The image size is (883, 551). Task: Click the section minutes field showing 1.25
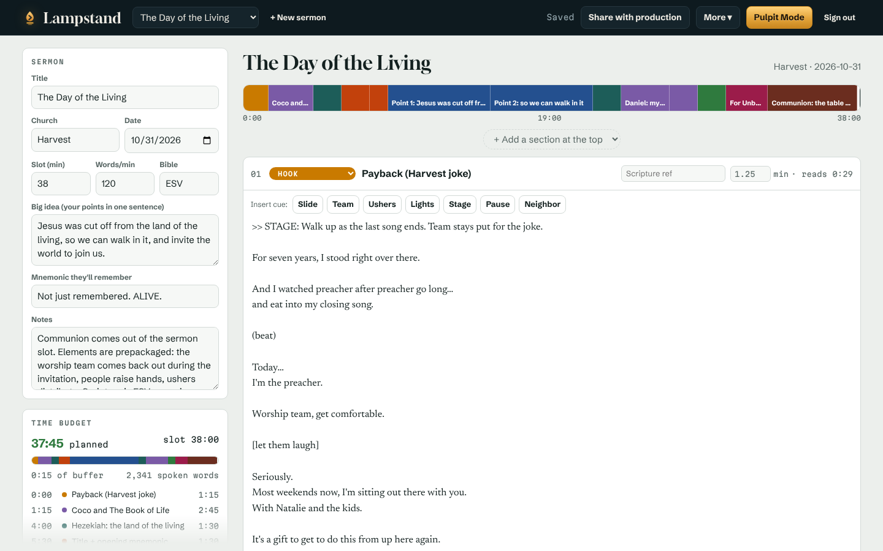[x=750, y=174]
